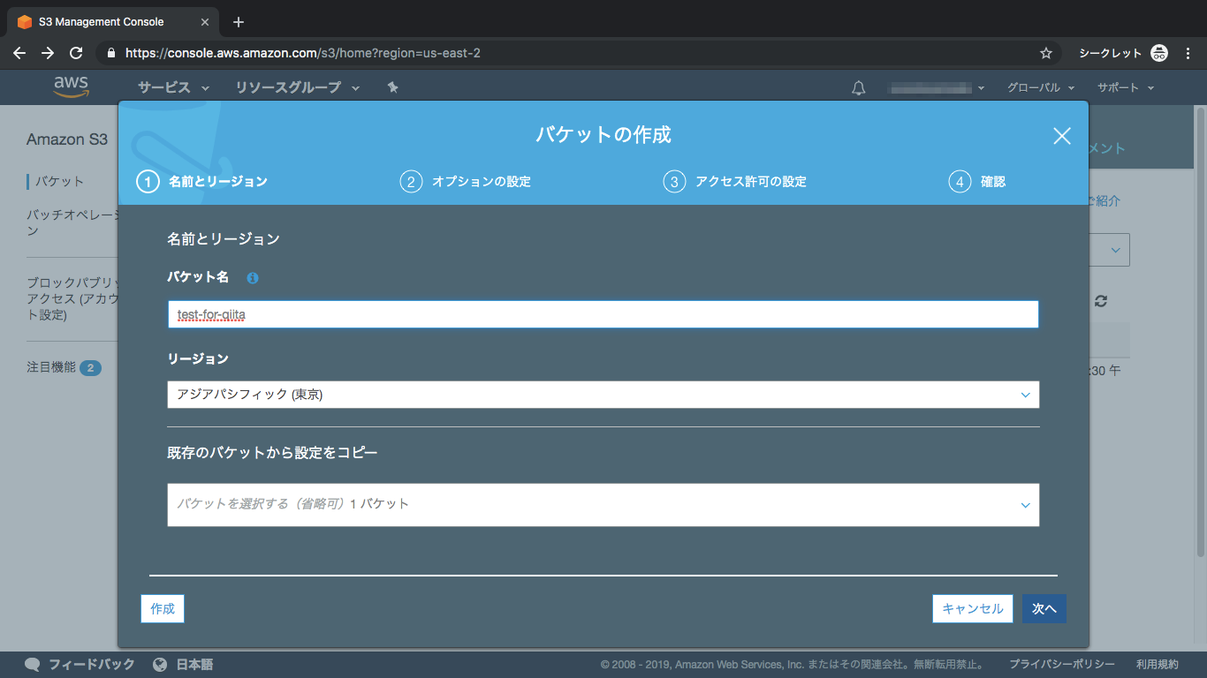Click the 作成 button
The image size is (1207, 678).
[x=163, y=609]
